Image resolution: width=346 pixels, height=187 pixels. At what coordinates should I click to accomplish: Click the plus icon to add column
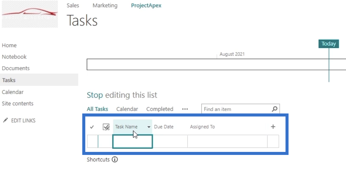273,126
